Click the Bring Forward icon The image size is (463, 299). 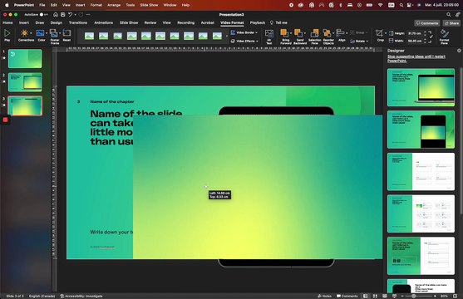coord(284,33)
